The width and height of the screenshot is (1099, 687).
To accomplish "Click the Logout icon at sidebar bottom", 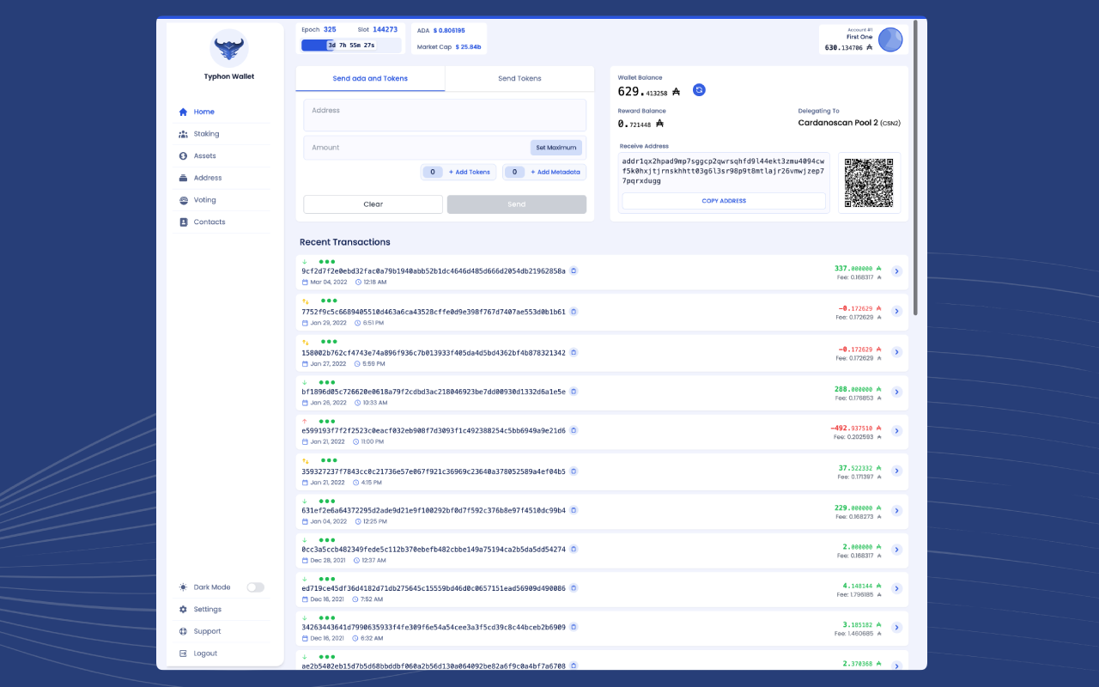I will [181, 653].
